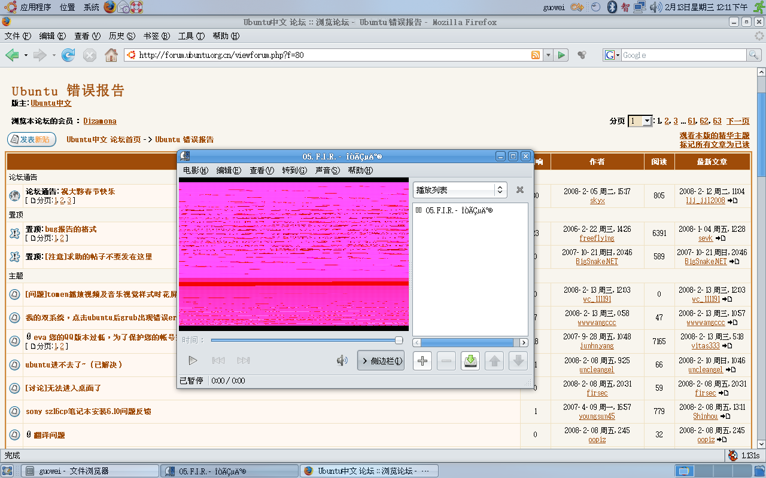The width and height of the screenshot is (766, 478).
Task: Launch Firefox from the top panel icon
Action: (x=110, y=7)
